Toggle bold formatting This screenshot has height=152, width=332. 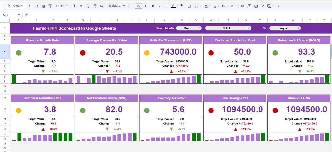[x=153, y=6]
